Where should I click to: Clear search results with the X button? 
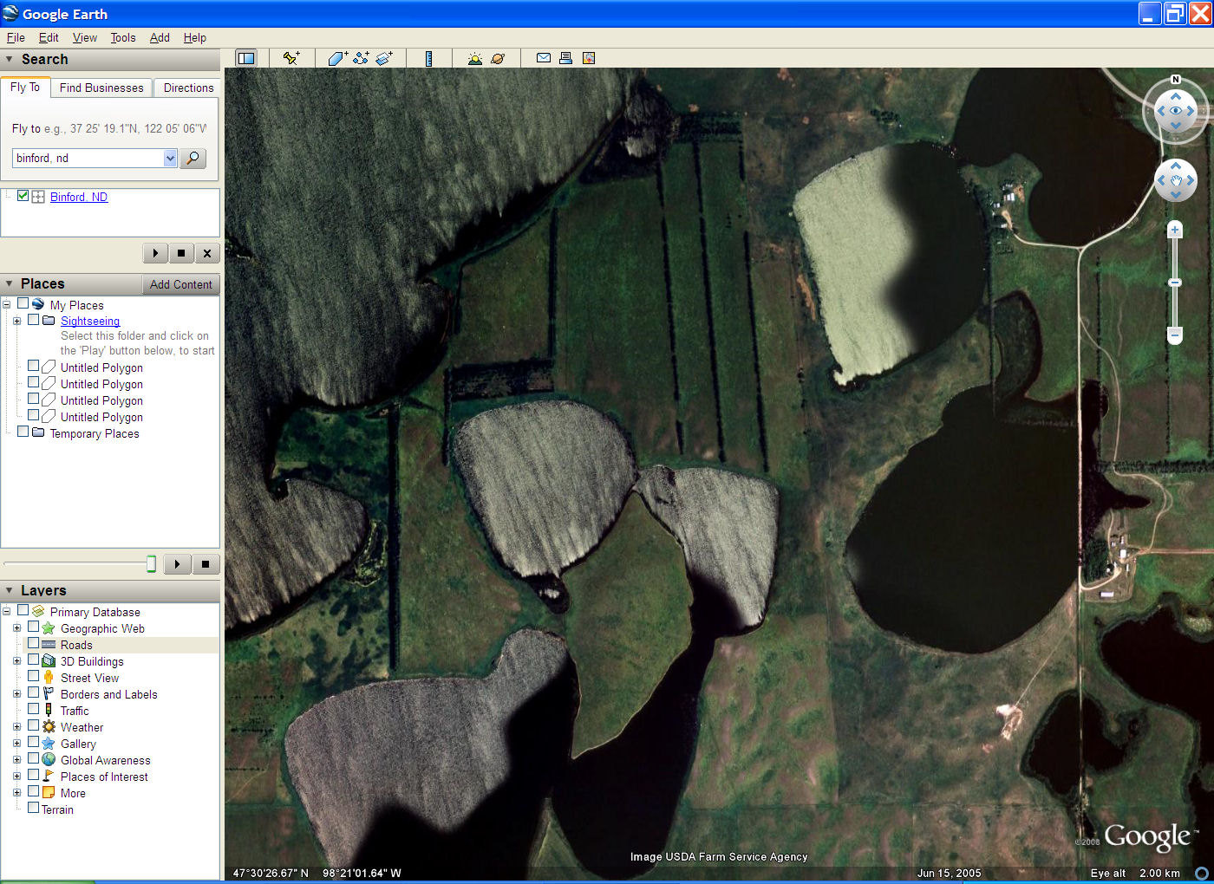(x=207, y=253)
